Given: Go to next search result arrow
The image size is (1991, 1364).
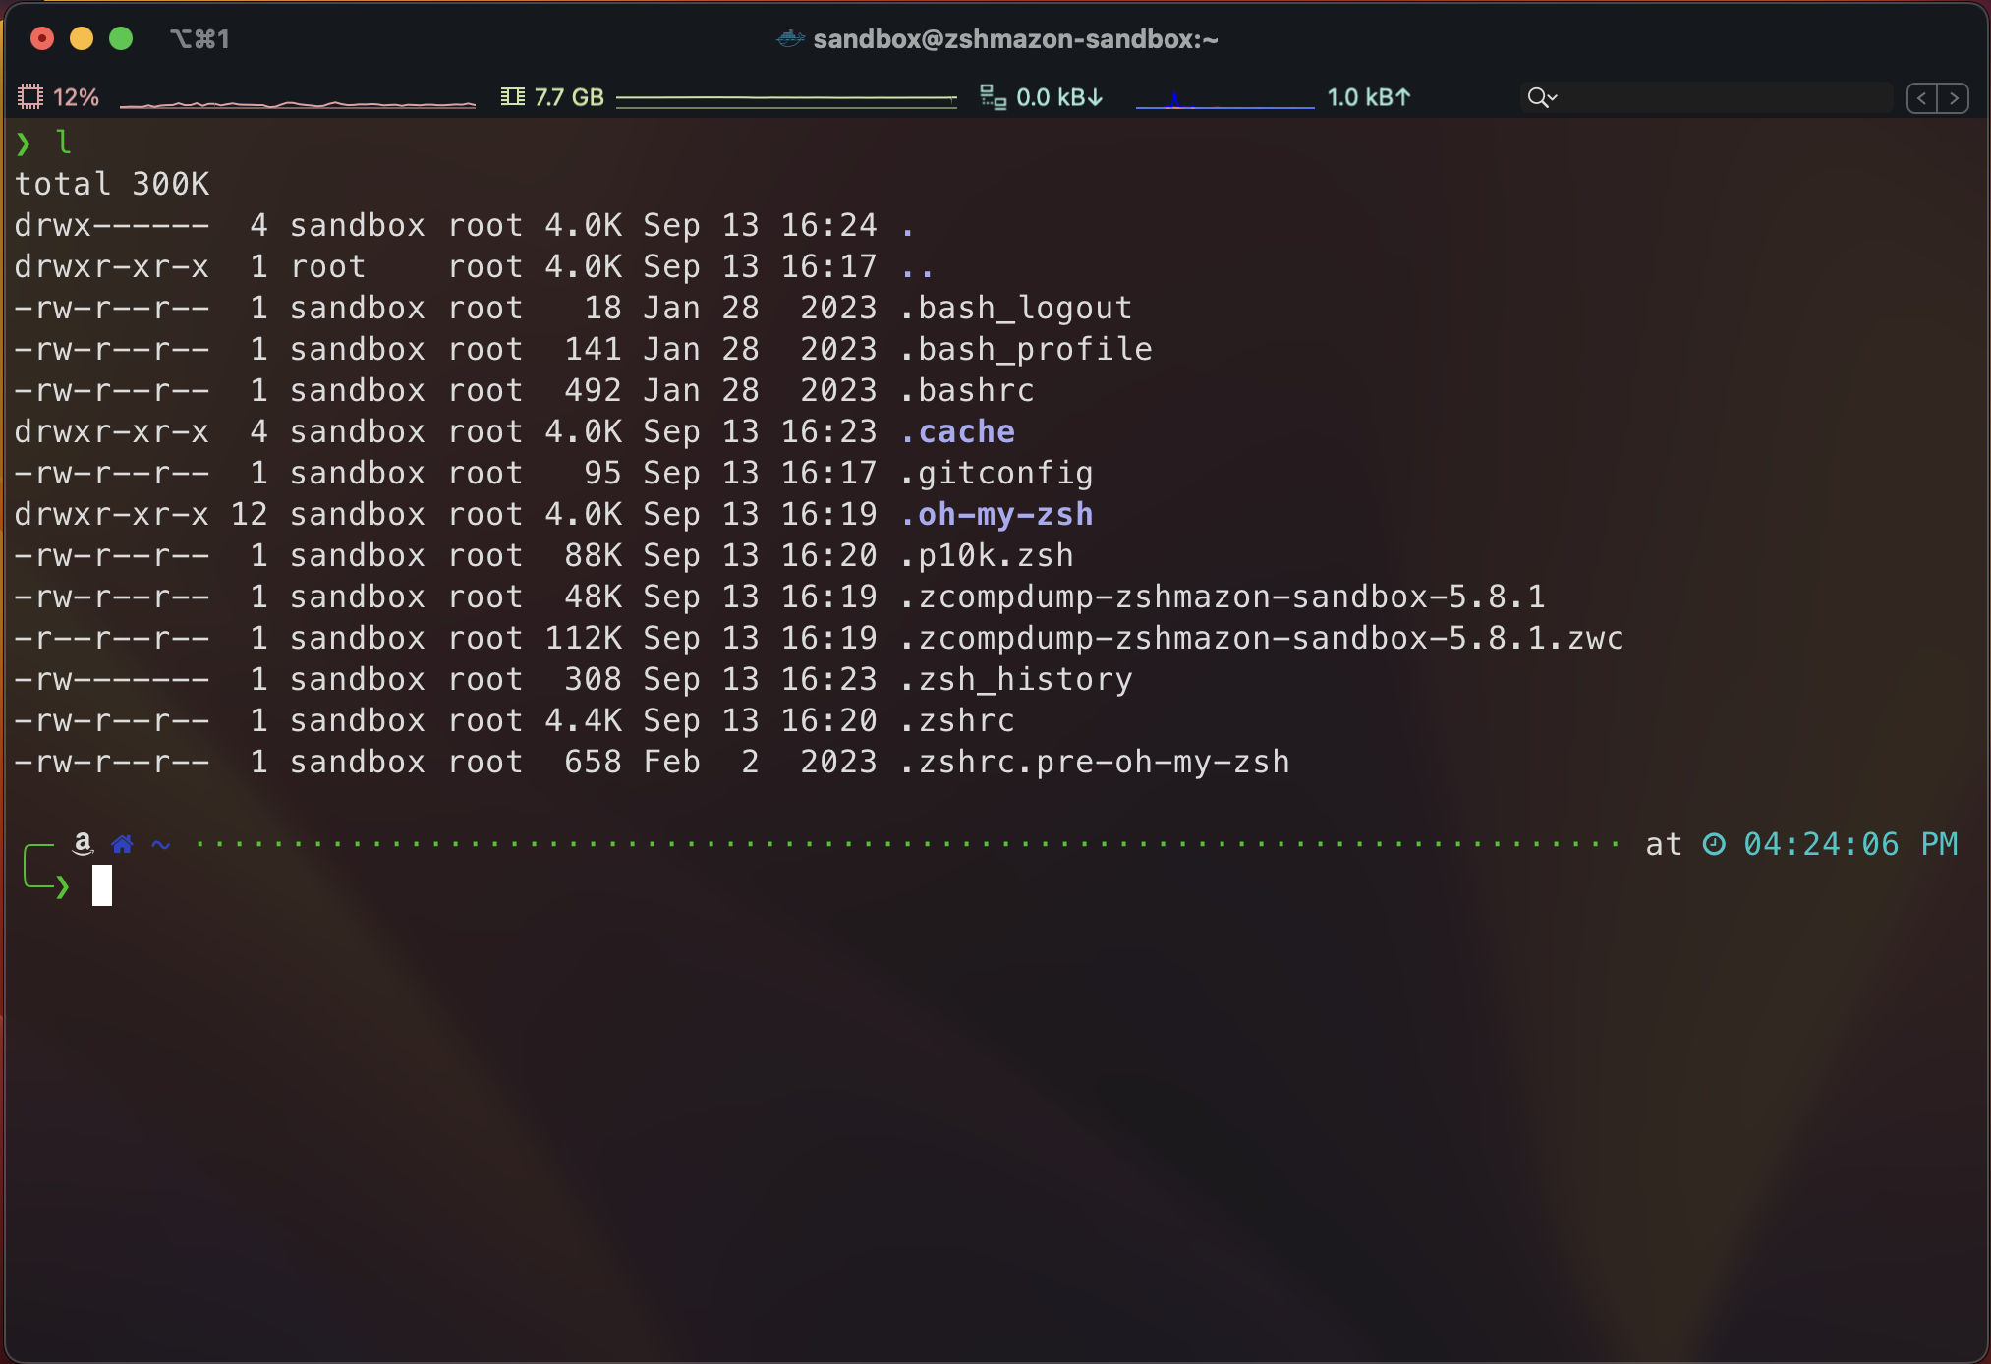Looking at the screenshot, I should click(x=1954, y=98).
